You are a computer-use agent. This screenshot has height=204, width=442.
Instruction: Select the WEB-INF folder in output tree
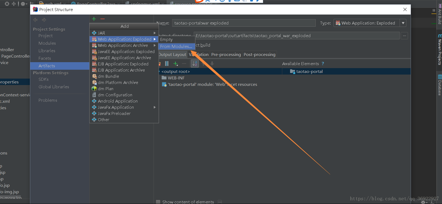[x=173, y=78]
